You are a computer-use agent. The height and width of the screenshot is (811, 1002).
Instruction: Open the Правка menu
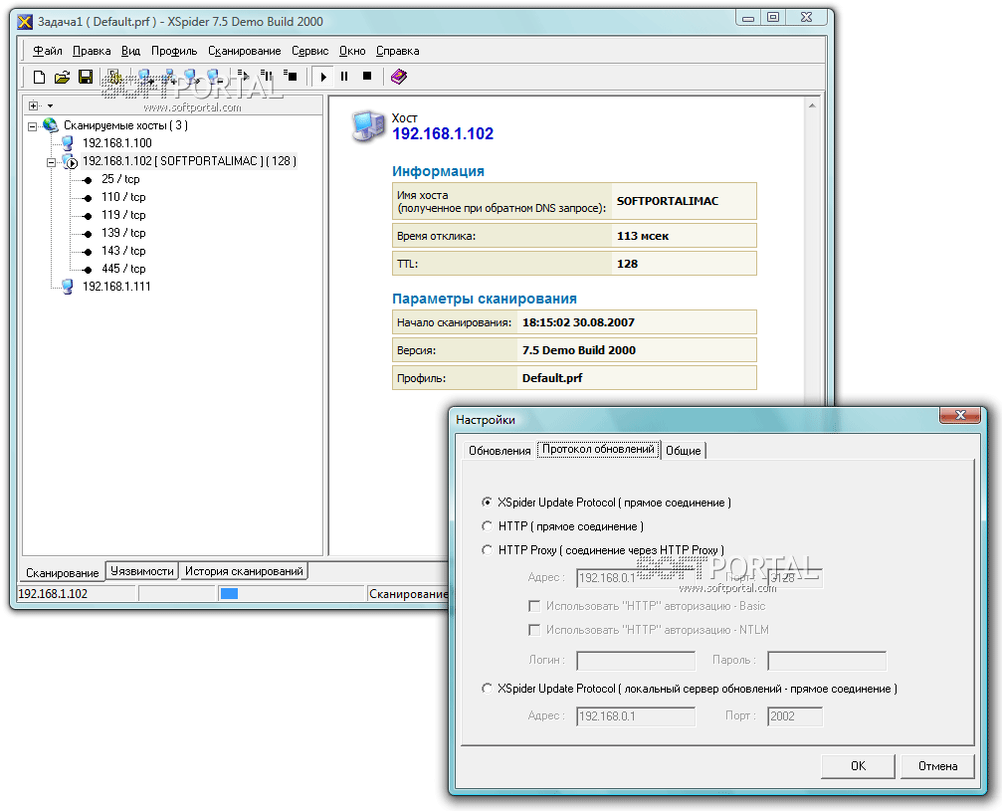tap(92, 51)
